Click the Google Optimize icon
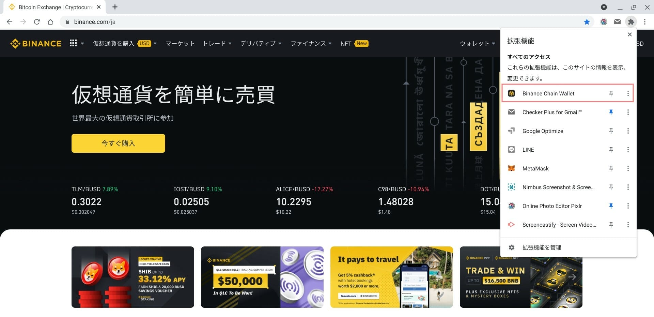The width and height of the screenshot is (654, 317). [x=511, y=131]
